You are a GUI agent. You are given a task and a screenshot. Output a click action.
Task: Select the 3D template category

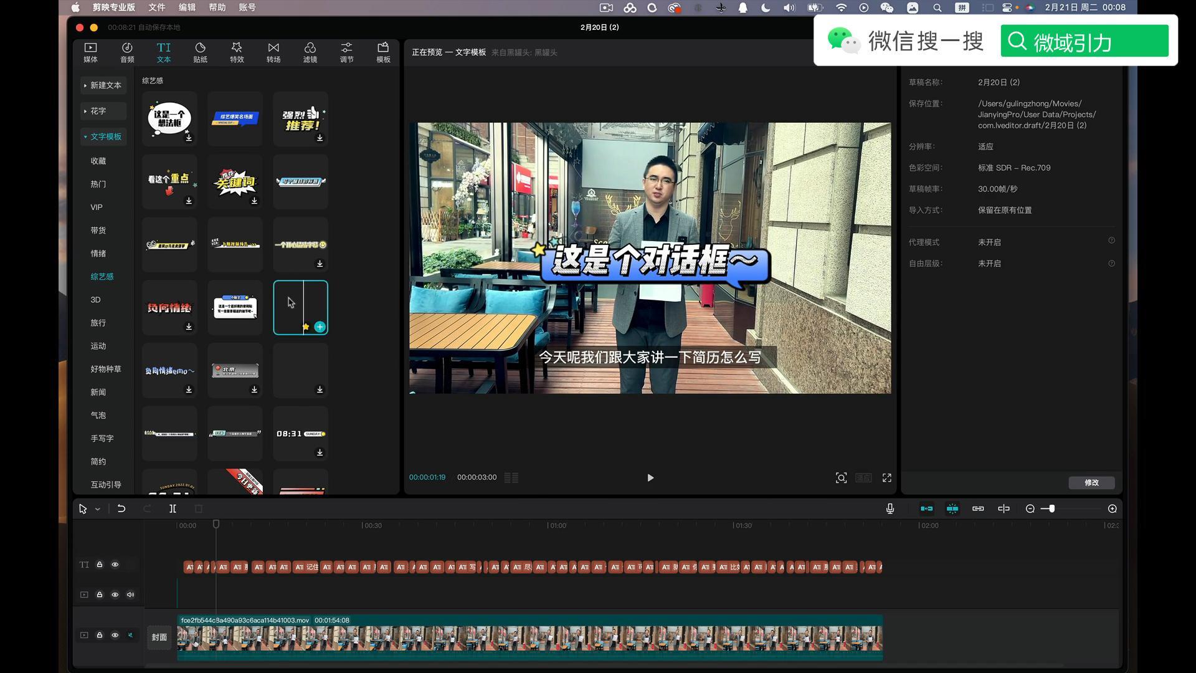(95, 300)
